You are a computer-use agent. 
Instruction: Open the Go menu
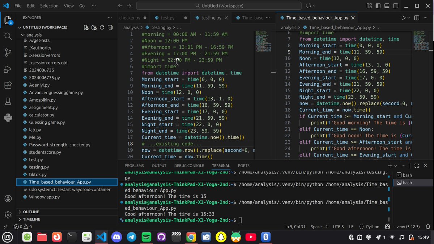(x=82, y=6)
